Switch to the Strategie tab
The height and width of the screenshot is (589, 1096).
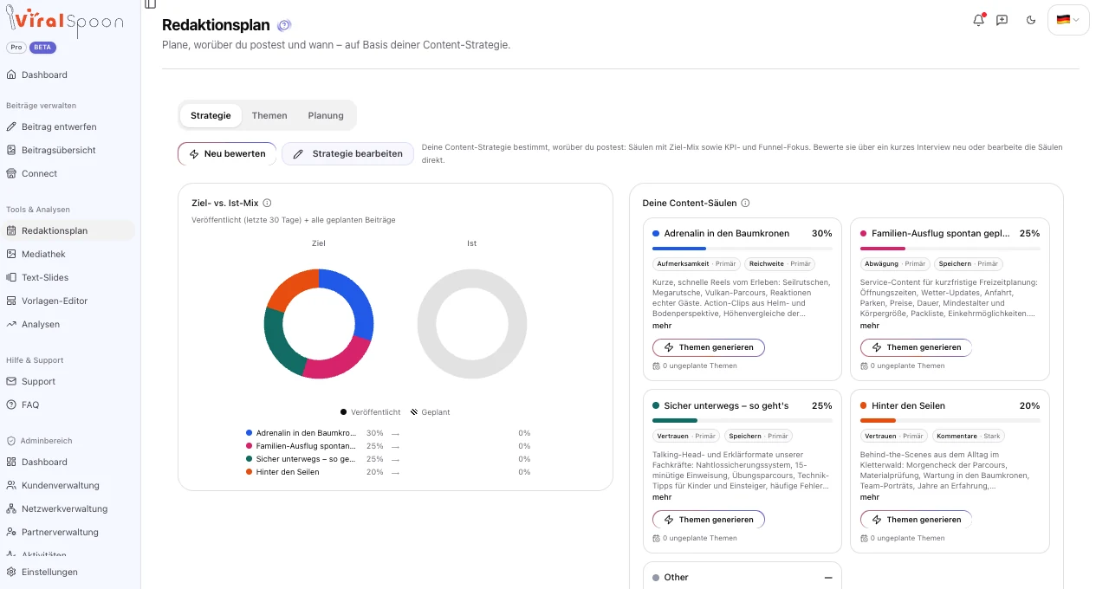[211, 115]
